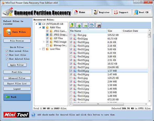Sort by Size column header
Screen dimensions: 154x121
pyautogui.click(x=114, y=31)
